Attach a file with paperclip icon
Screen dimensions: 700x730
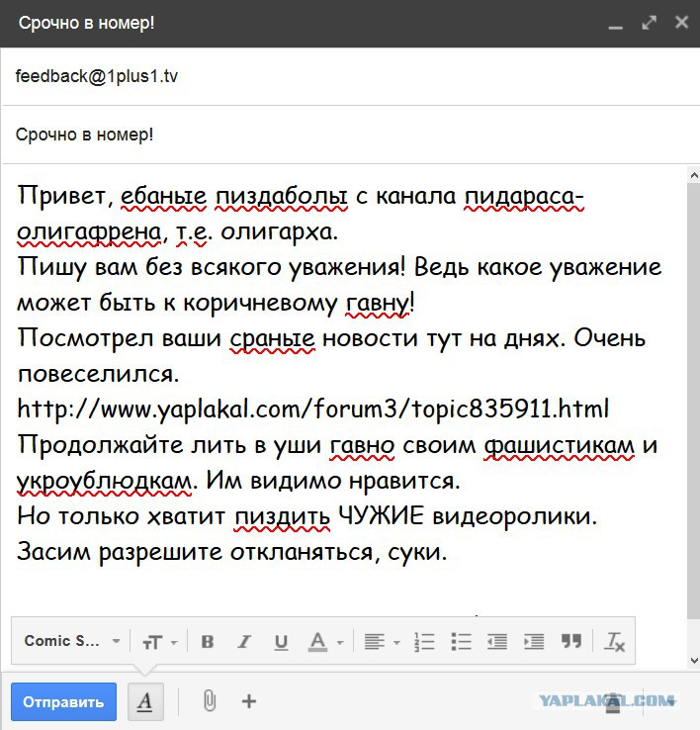click(x=210, y=700)
